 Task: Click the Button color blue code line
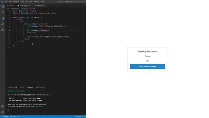(49, 37)
